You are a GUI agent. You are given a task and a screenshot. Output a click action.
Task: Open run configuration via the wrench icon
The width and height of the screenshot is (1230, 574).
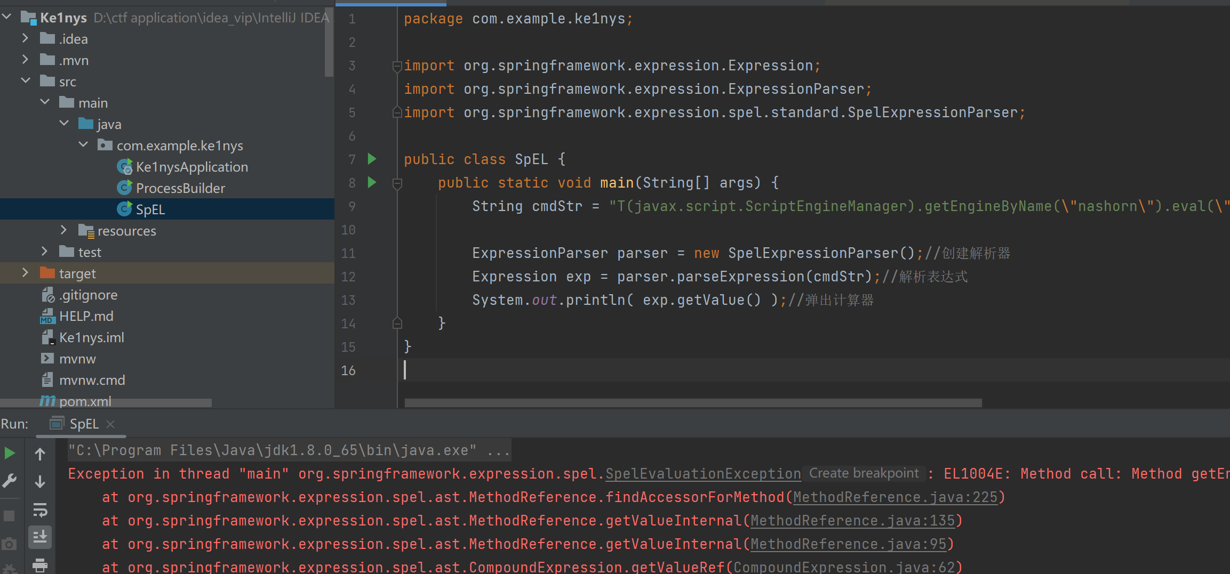(10, 481)
